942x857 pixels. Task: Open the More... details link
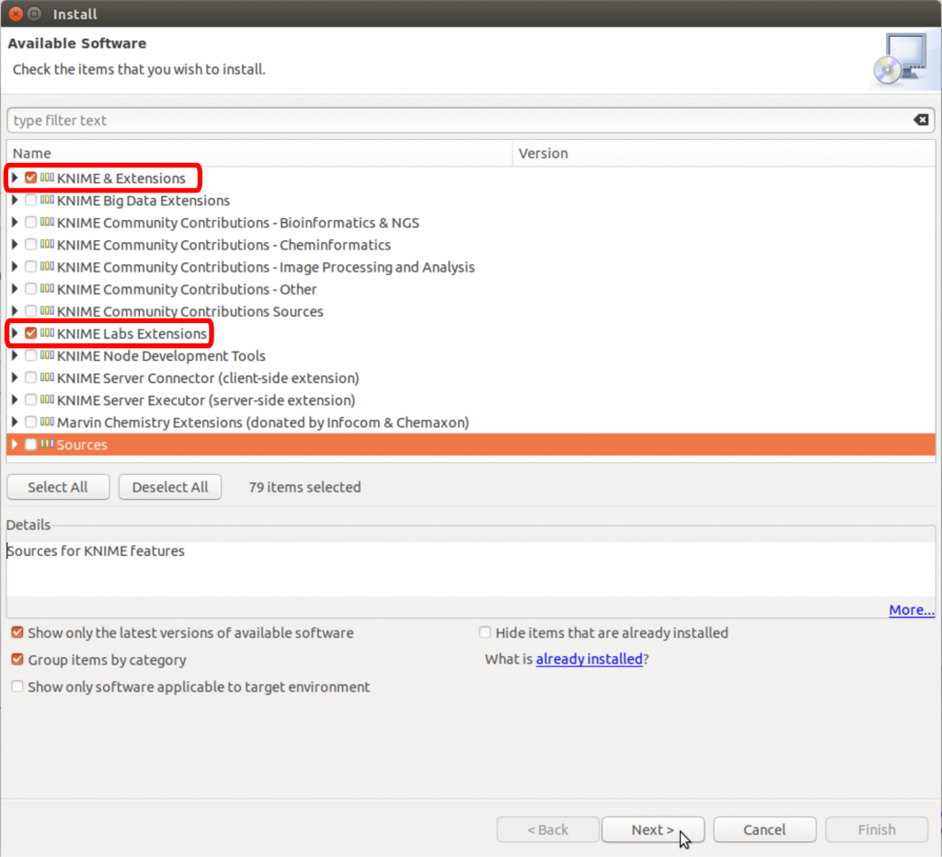click(x=912, y=610)
